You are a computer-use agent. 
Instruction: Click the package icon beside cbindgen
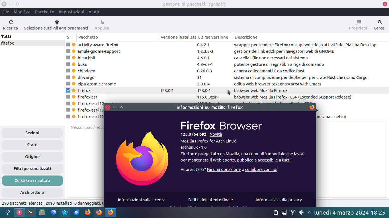74,71
